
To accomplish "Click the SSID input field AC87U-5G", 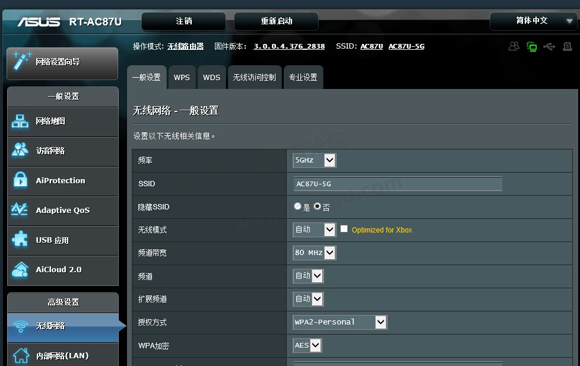I will pyautogui.click(x=398, y=184).
